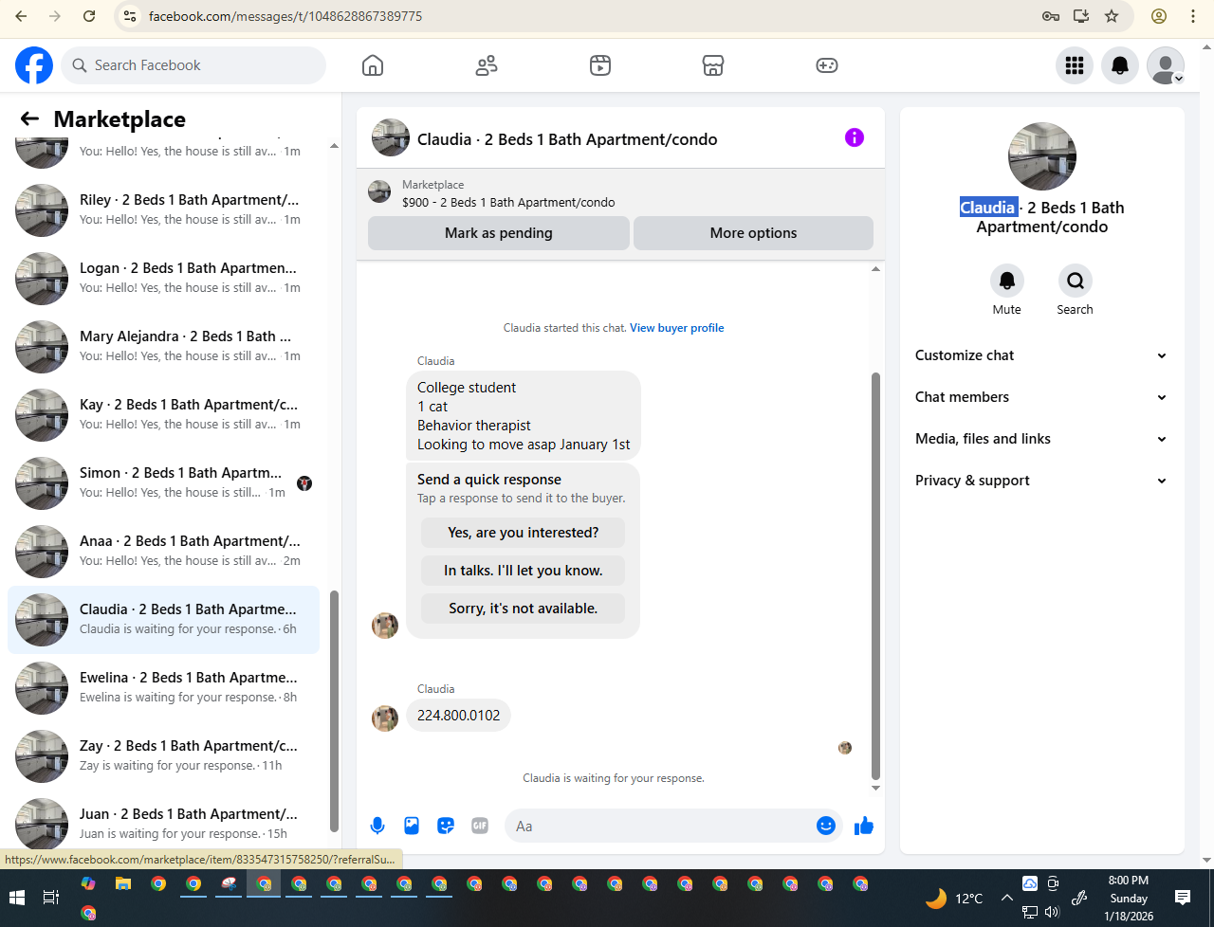Click the phone number message 224.800.0102
Image resolution: width=1214 pixels, height=927 pixels.
pyautogui.click(x=458, y=716)
